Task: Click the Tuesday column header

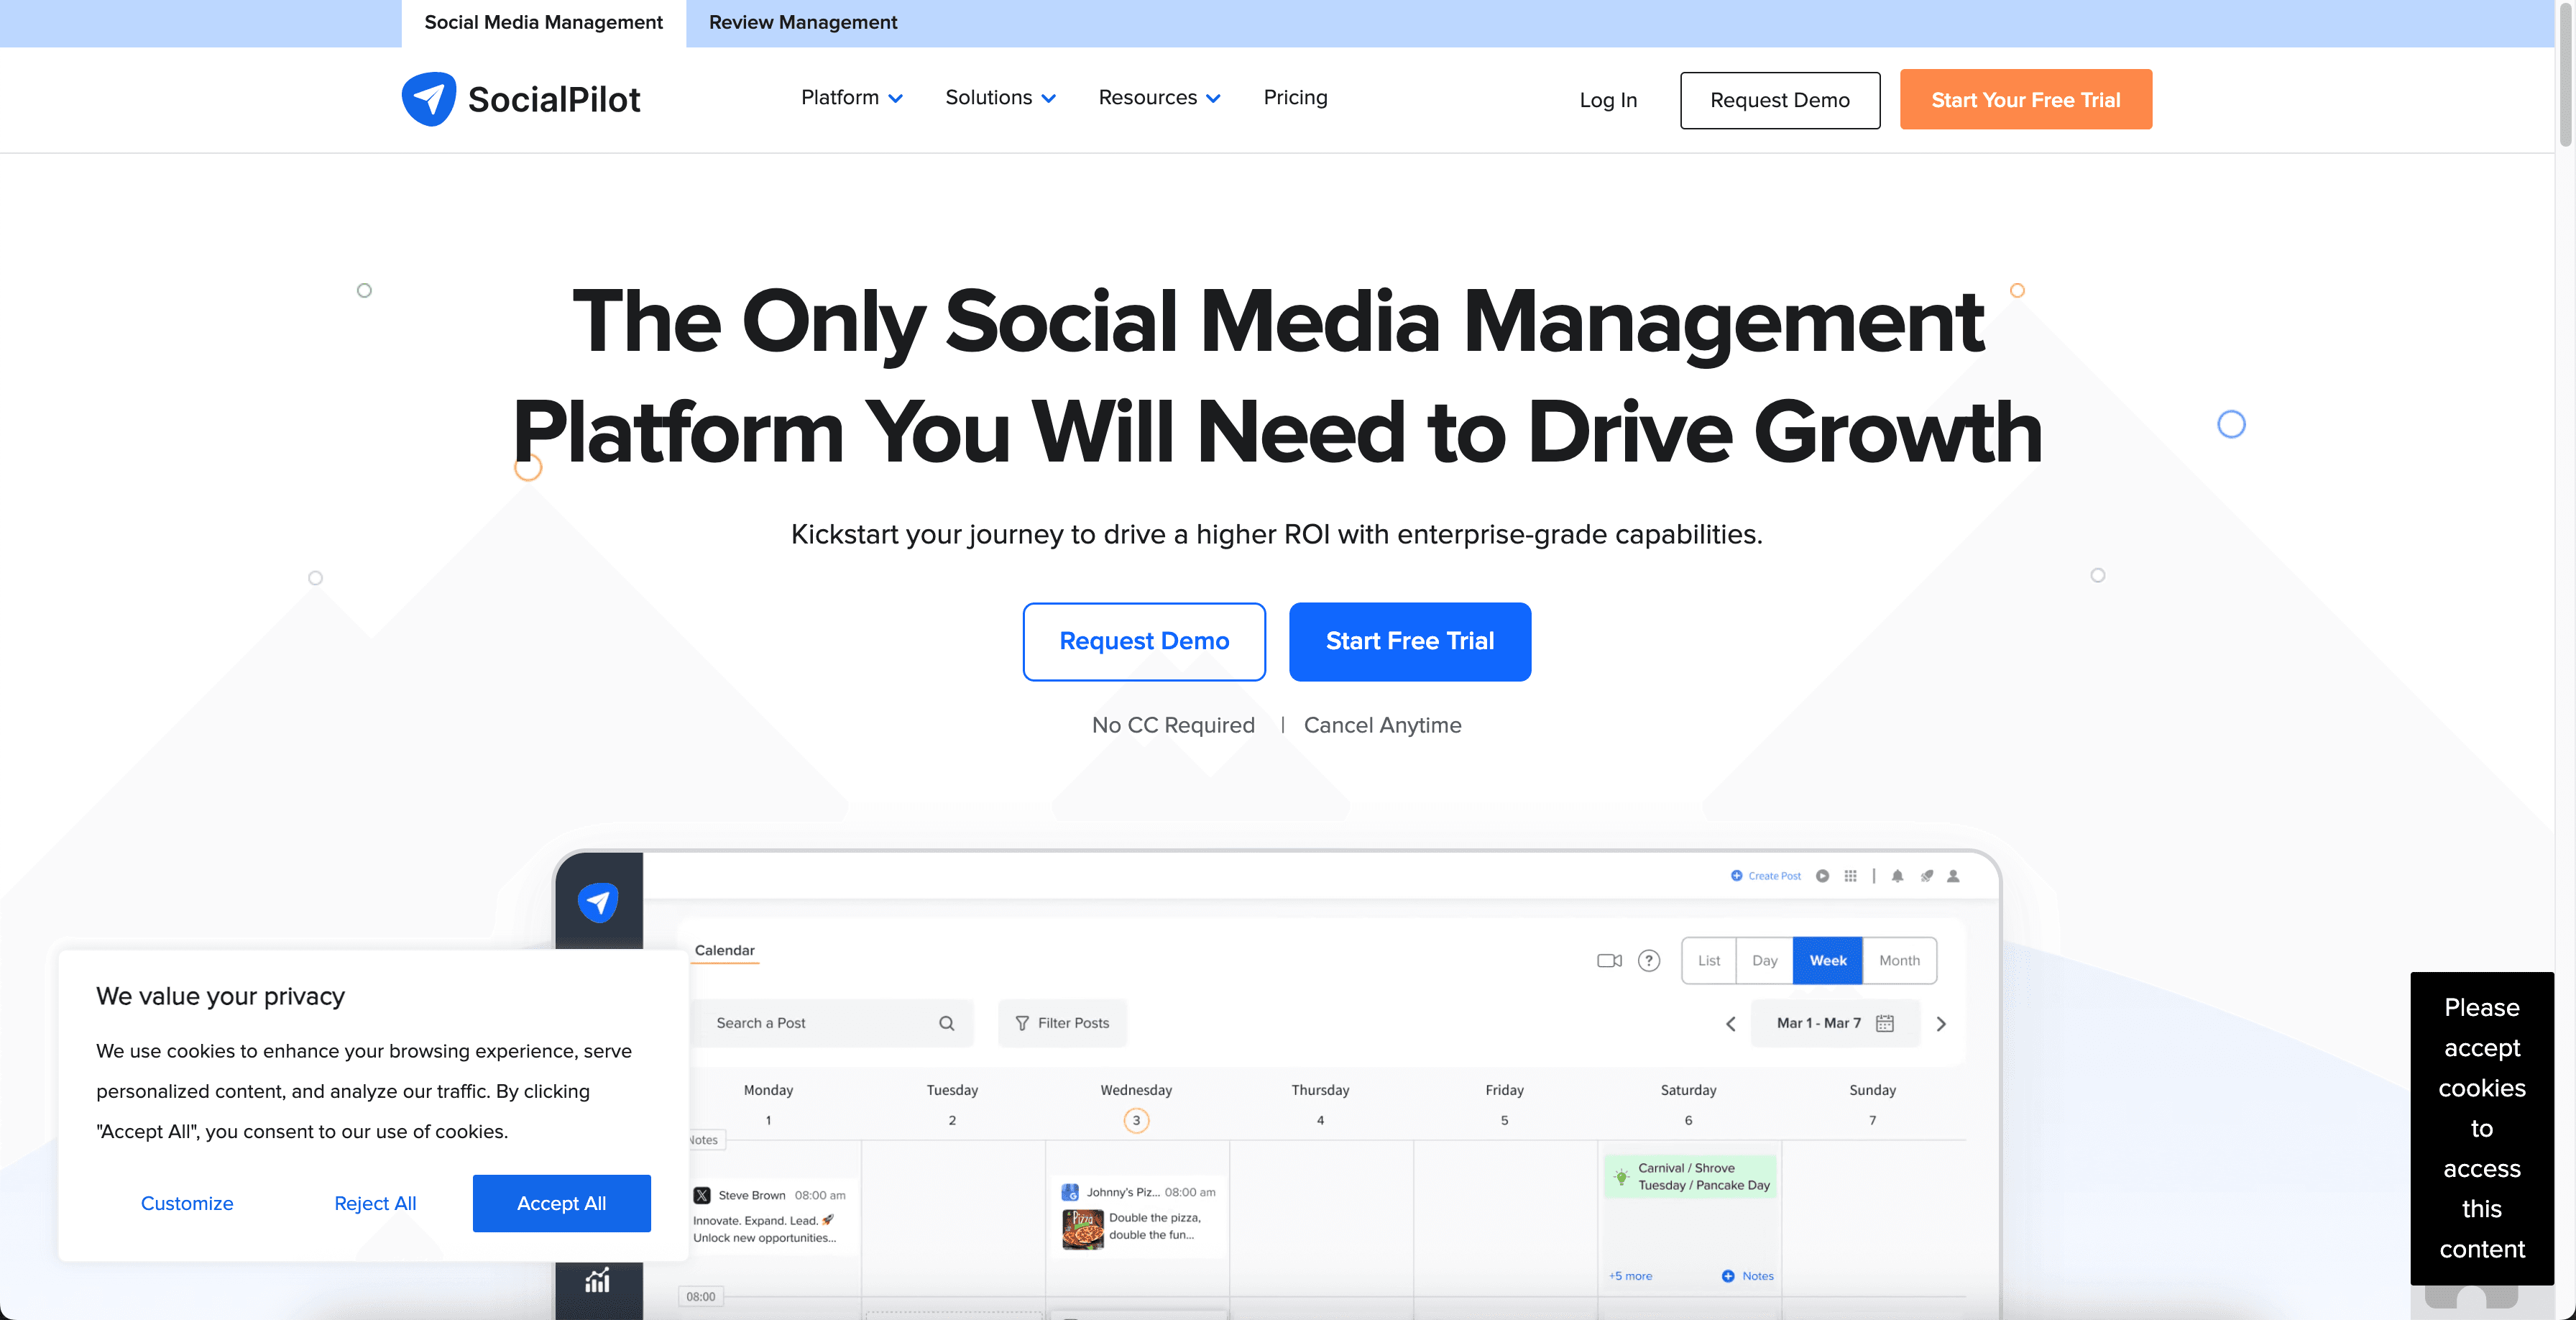Action: point(952,1090)
